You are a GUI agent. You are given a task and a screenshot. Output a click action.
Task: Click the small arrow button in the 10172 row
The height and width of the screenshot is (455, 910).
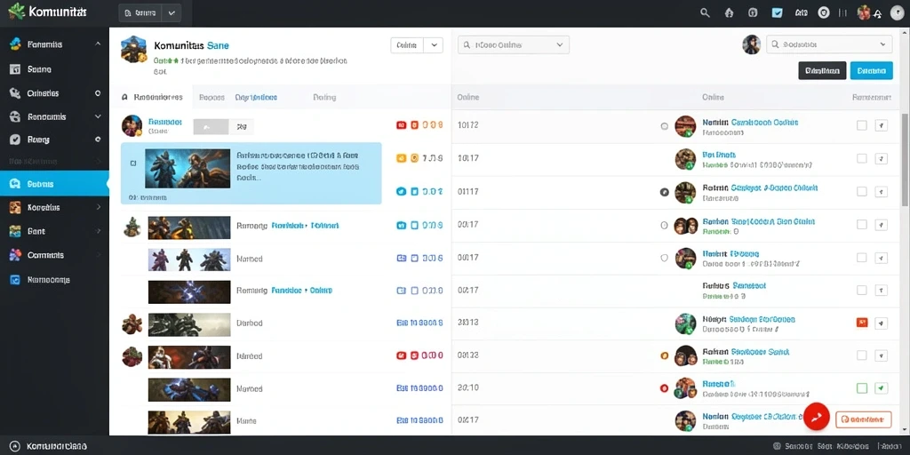[881, 125]
